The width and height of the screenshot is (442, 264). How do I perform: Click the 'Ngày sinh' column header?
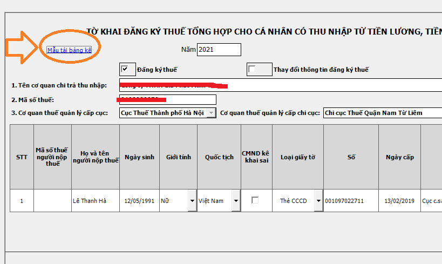click(140, 157)
